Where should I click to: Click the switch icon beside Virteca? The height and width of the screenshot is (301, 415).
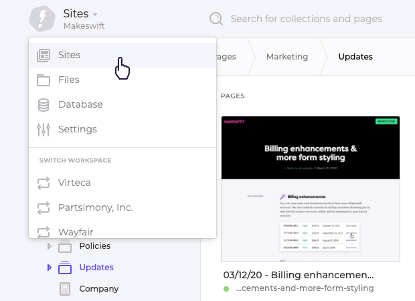tap(44, 183)
